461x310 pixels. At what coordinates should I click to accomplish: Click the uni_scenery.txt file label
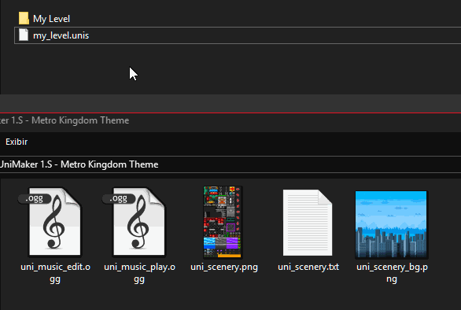click(x=308, y=267)
